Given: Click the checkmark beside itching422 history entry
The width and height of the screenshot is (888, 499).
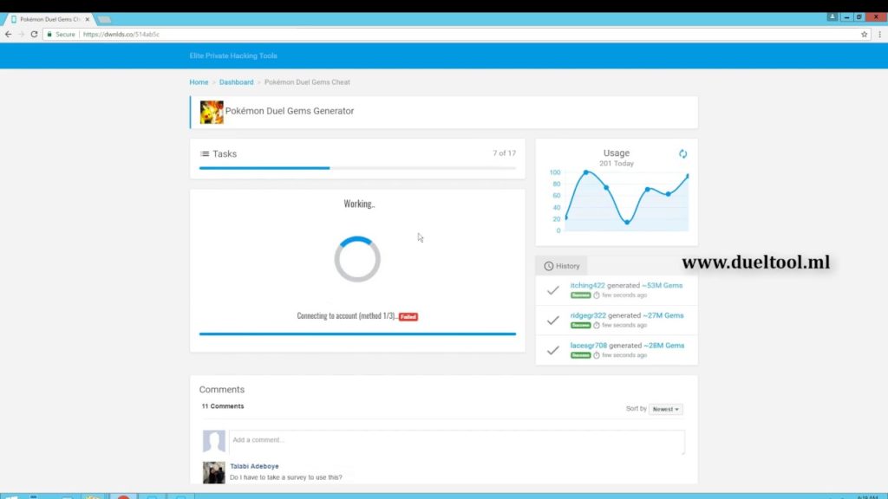Looking at the screenshot, I should pos(552,290).
